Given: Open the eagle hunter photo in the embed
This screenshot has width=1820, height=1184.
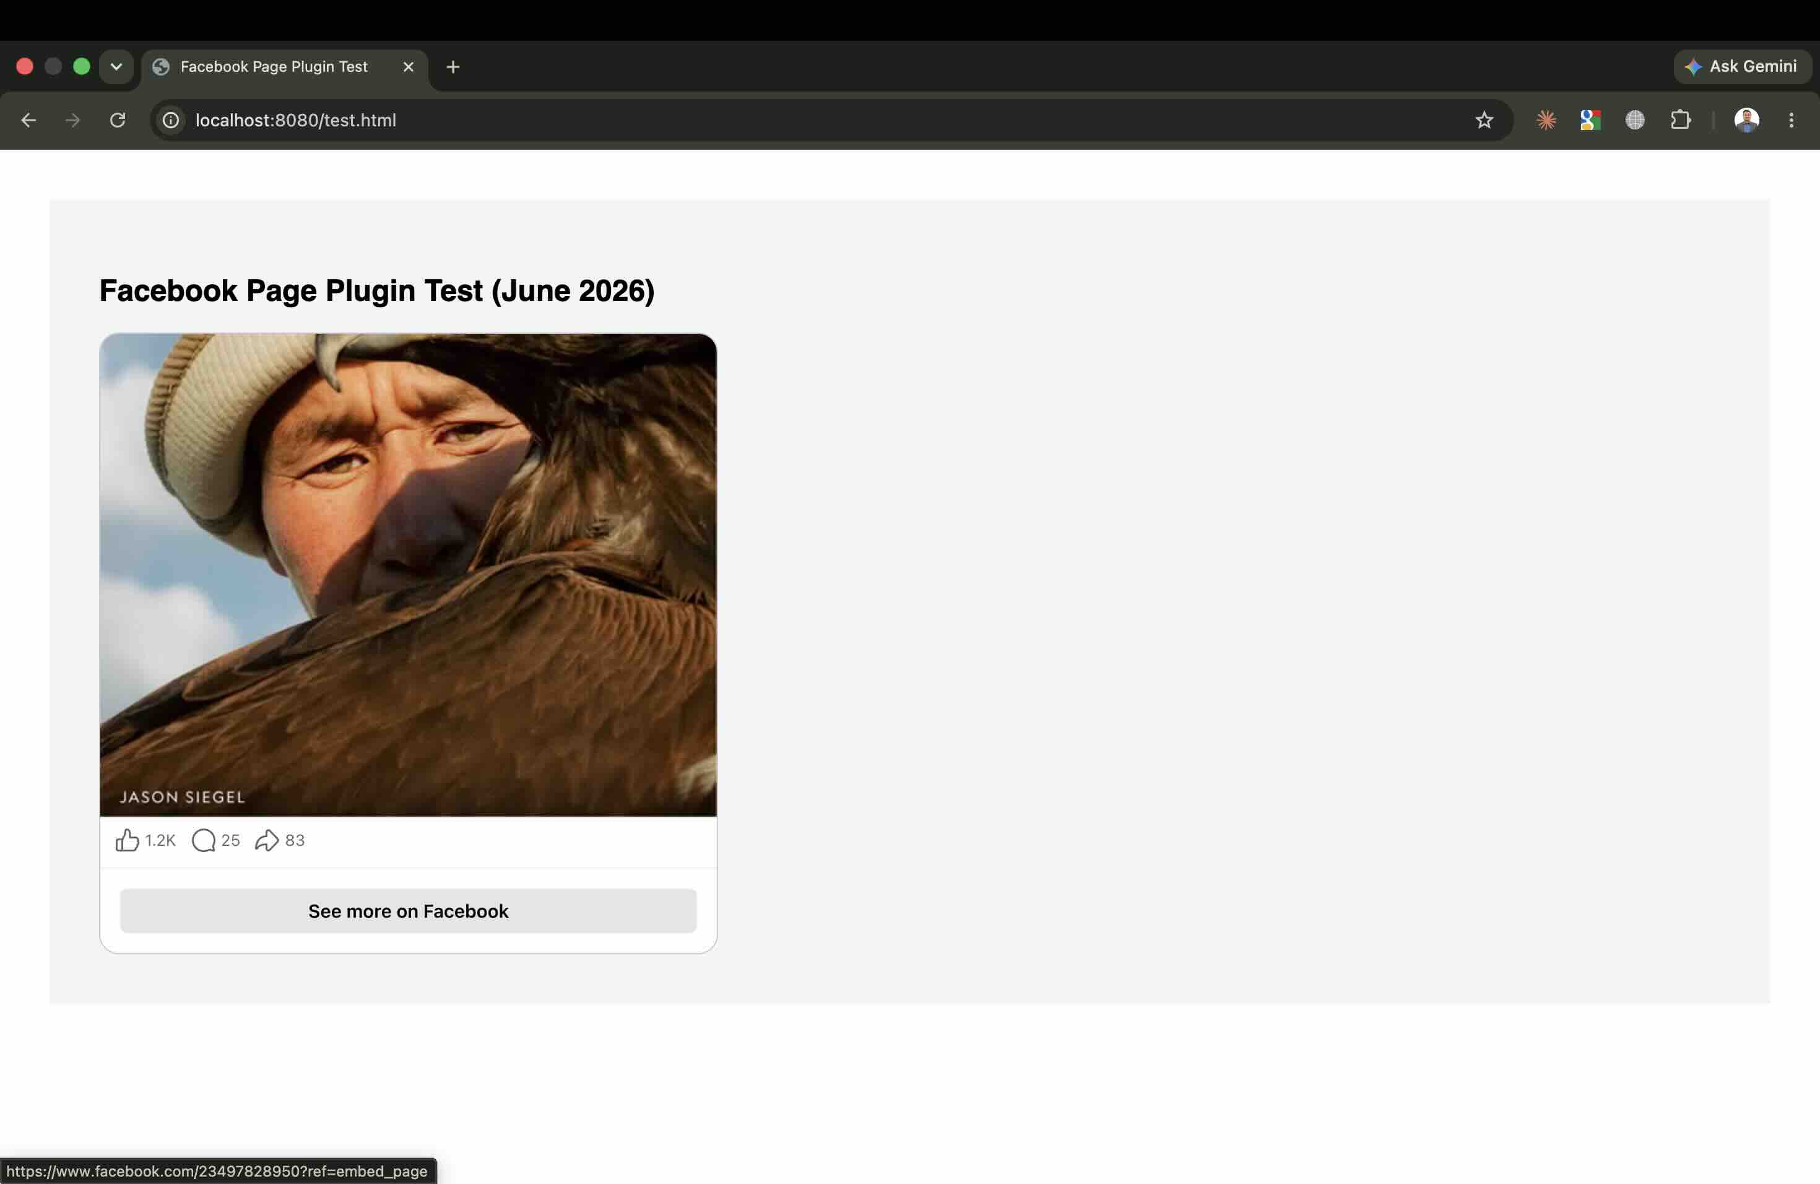Looking at the screenshot, I should (x=409, y=575).
